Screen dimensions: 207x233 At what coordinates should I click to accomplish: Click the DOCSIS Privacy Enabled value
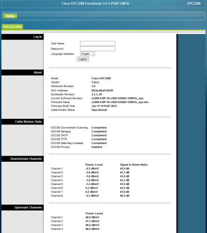97,147
